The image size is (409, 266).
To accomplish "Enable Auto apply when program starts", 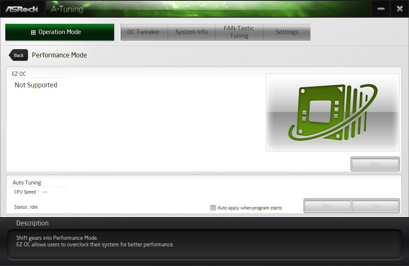I will (x=213, y=208).
